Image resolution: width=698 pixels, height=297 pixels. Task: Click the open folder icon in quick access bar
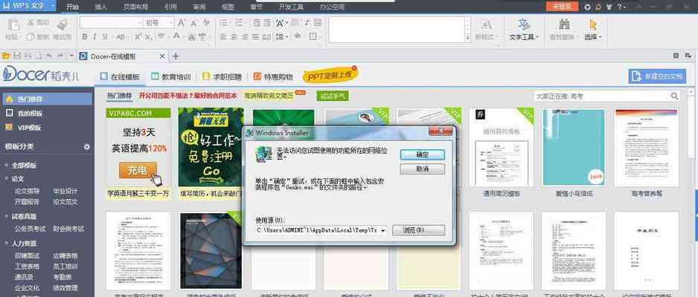[6, 56]
